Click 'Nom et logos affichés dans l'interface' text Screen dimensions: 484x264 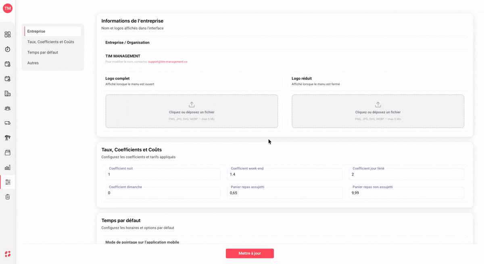click(132, 28)
